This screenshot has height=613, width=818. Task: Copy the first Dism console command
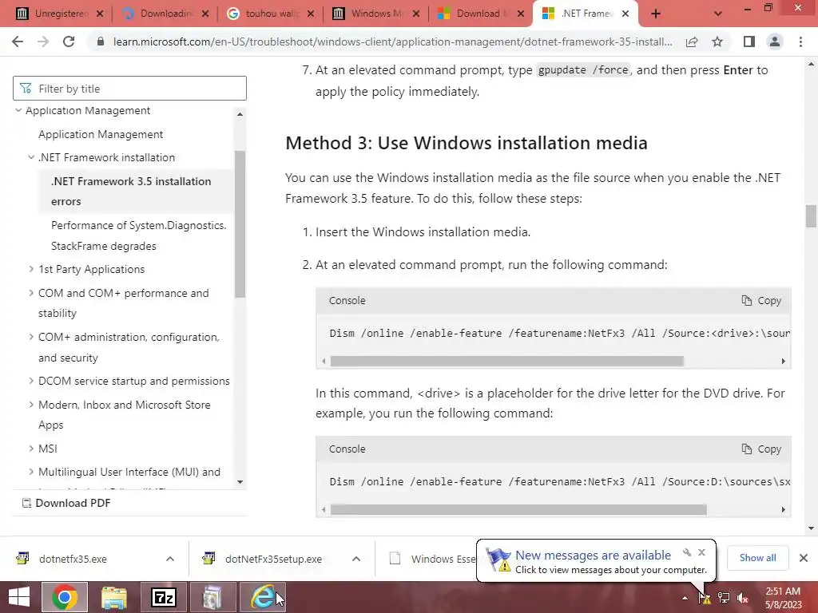pos(761,300)
